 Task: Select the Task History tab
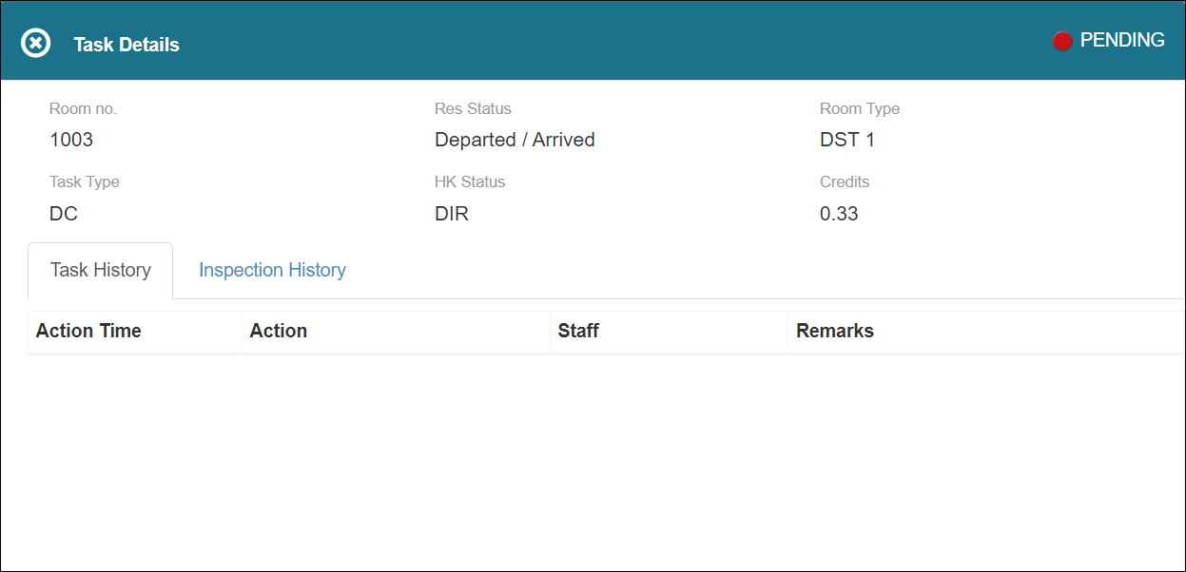100,270
